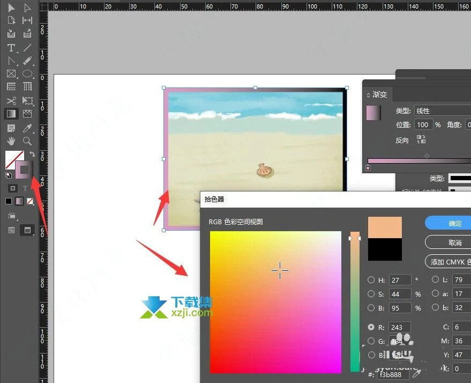This screenshot has height=383, width=471.
Task: Open the stroke 类型 dropdown
Action: pos(460,178)
